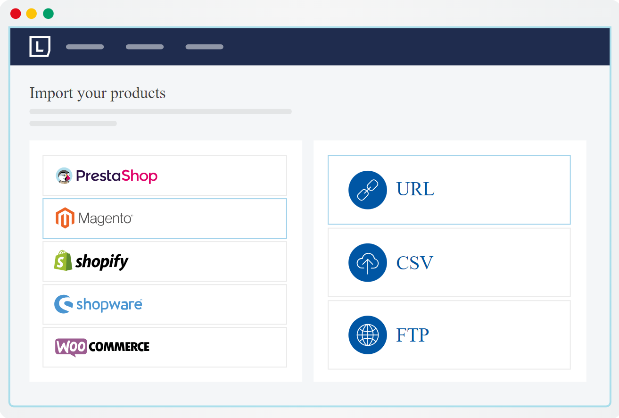This screenshot has width=619, height=418.
Task: Click the 'URL' text label
Action: (x=415, y=189)
